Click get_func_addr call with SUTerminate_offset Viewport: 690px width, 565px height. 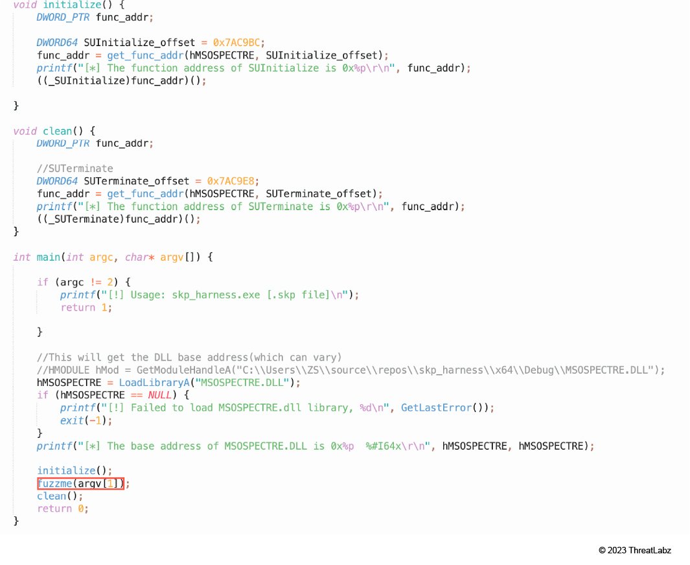point(245,194)
